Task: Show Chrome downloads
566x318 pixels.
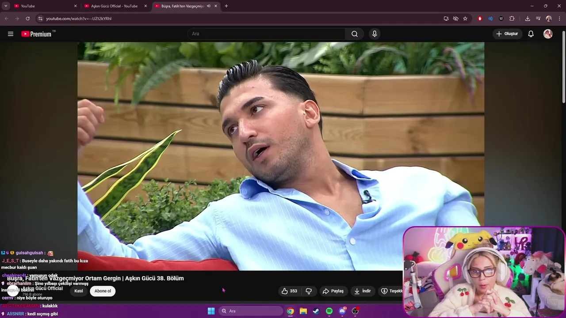Action: pos(528,19)
